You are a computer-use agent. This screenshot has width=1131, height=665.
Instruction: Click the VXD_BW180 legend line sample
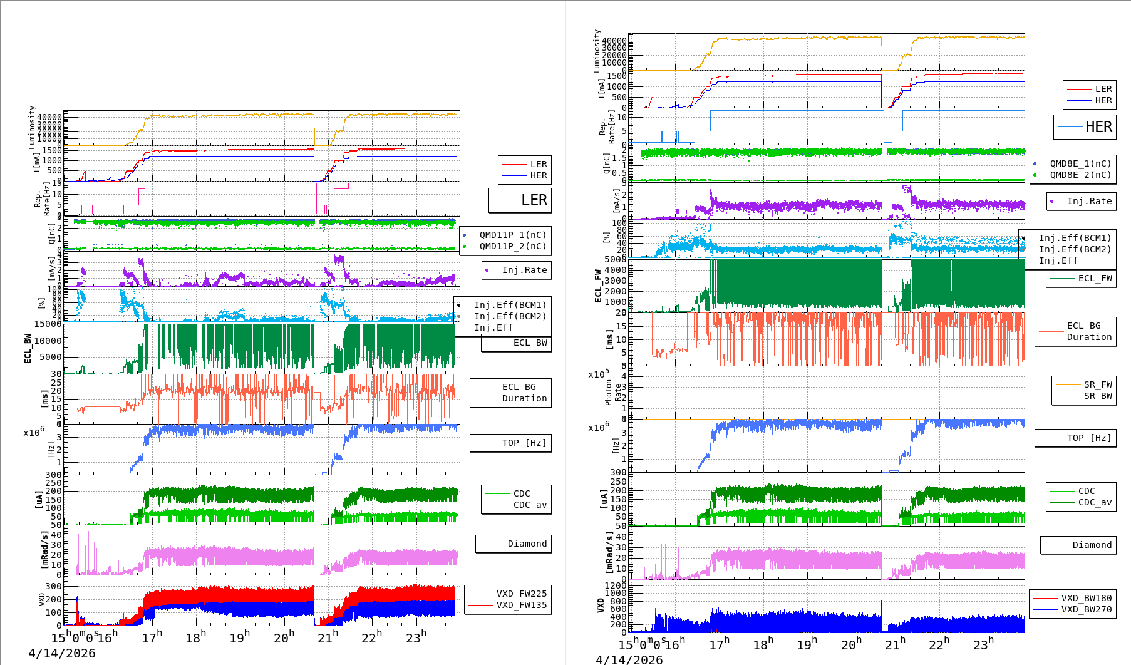(x=1045, y=599)
